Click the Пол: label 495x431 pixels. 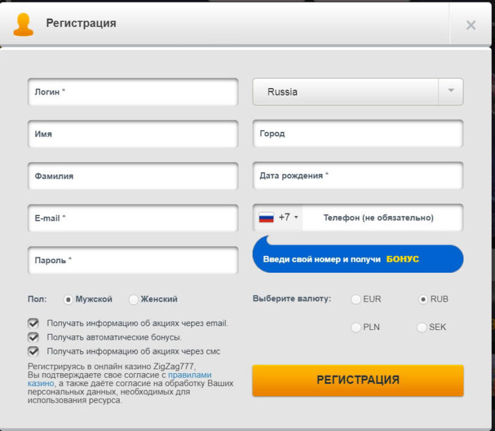pos(37,299)
